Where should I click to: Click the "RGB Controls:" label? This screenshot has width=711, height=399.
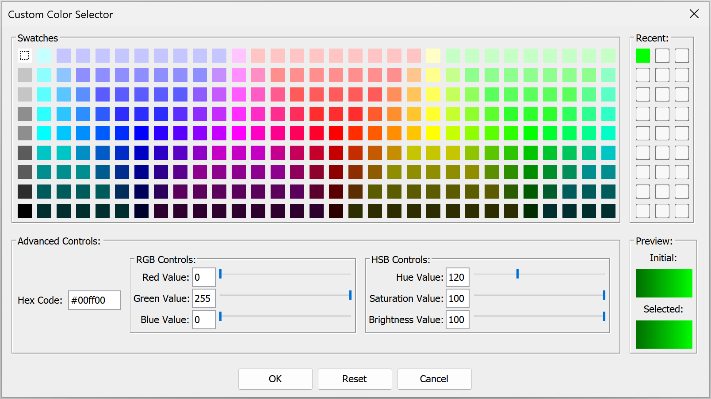coord(166,260)
